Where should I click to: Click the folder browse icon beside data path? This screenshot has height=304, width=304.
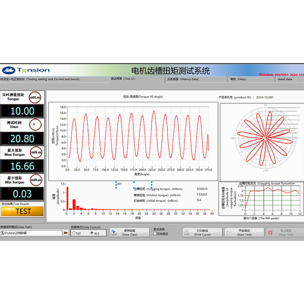click(66, 233)
